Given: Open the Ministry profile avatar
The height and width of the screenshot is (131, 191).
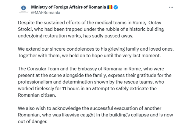Looking at the screenshot, I should point(23,10).
